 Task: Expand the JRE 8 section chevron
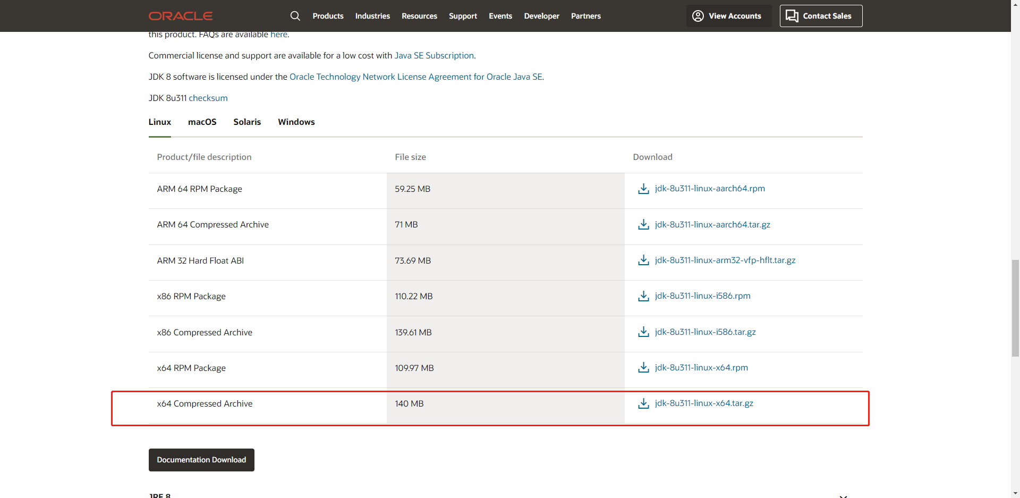[843, 496]
